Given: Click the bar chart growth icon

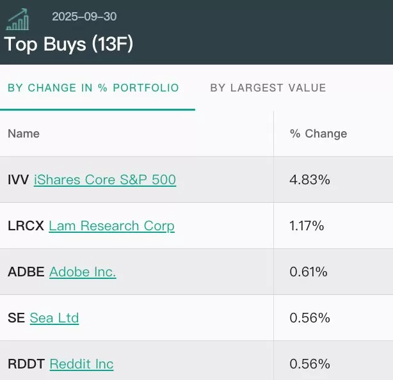Looking at the screenshot, I should coord(18,19).
